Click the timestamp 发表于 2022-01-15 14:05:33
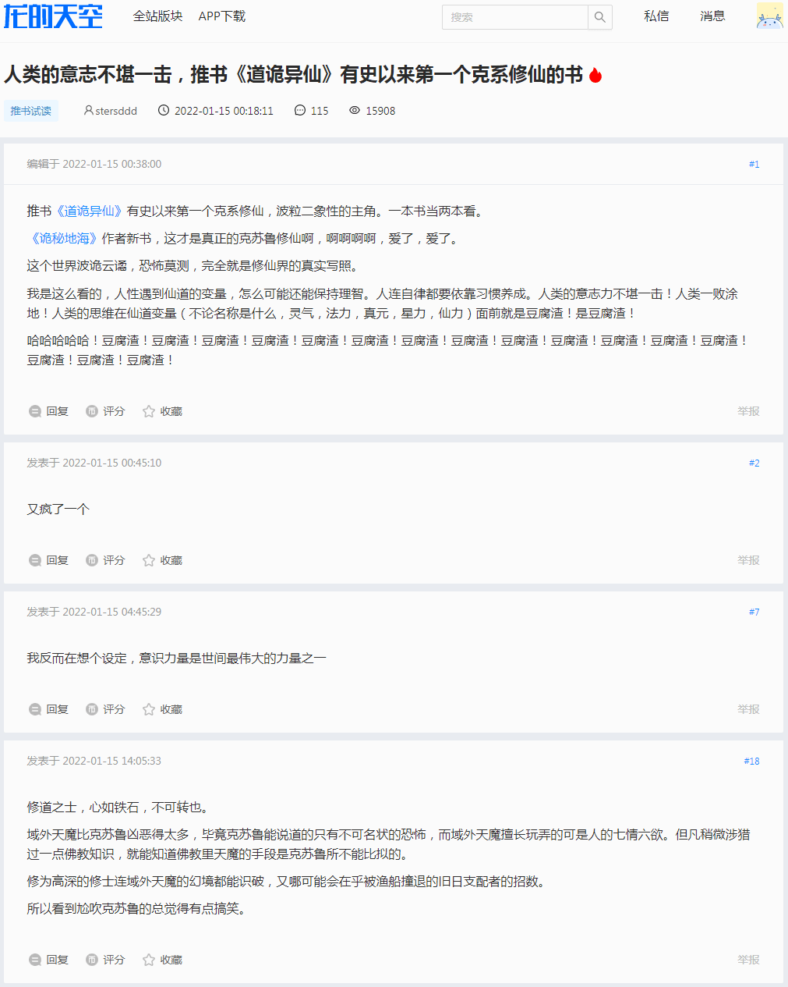788x987 pixels. (x=94, y=761)
